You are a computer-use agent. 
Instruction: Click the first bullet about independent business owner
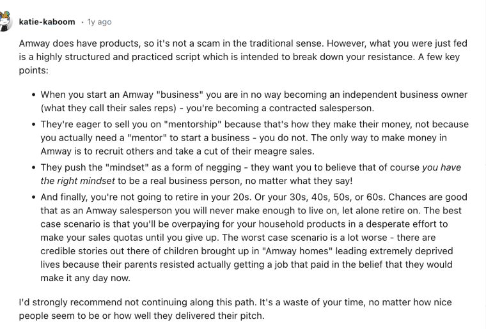point(254,101)
